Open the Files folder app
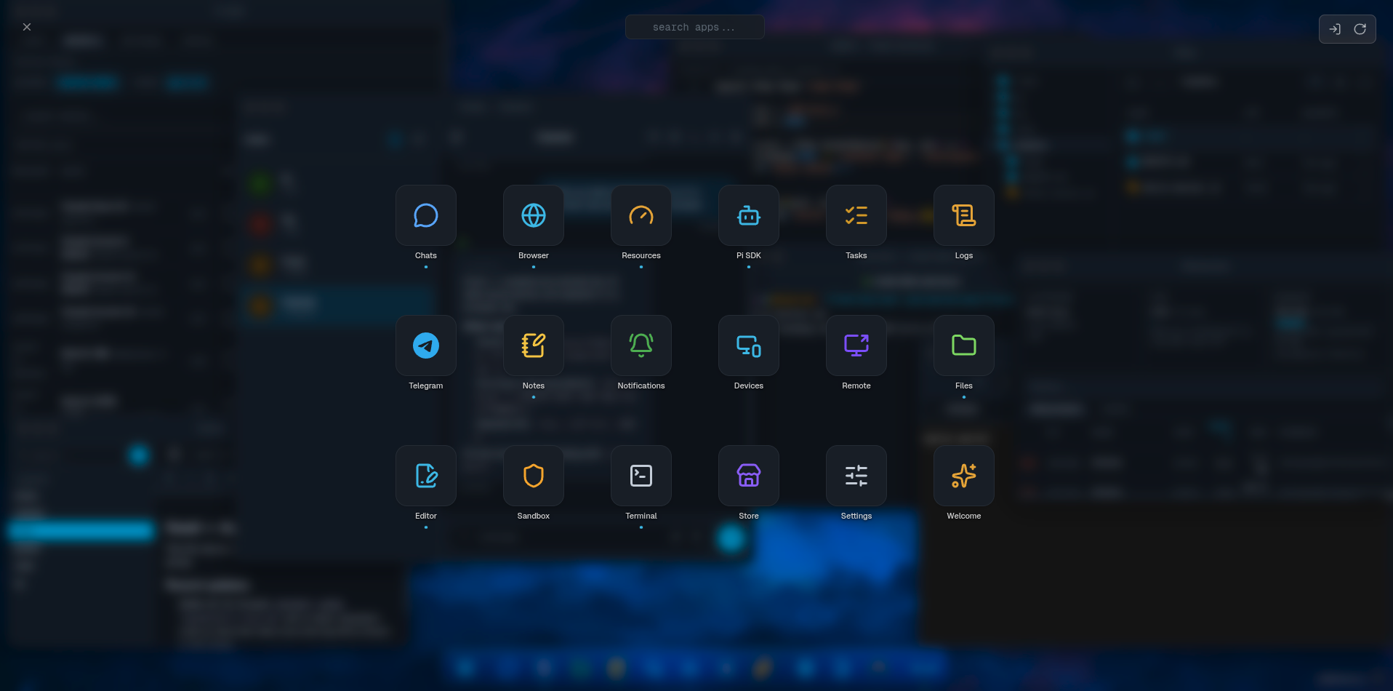Screen dimensions: 1393x691 963,345
